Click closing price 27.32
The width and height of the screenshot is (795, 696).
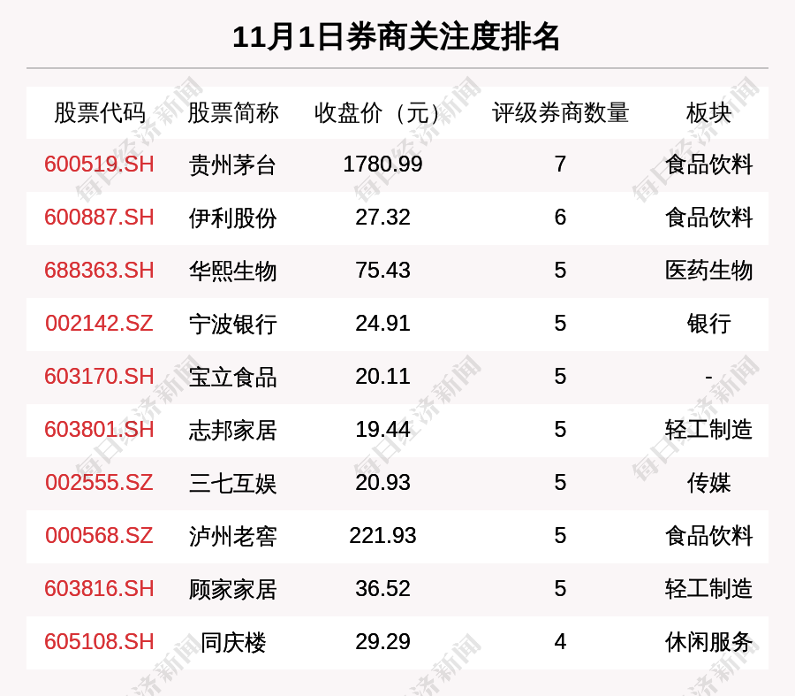[382, 218]
